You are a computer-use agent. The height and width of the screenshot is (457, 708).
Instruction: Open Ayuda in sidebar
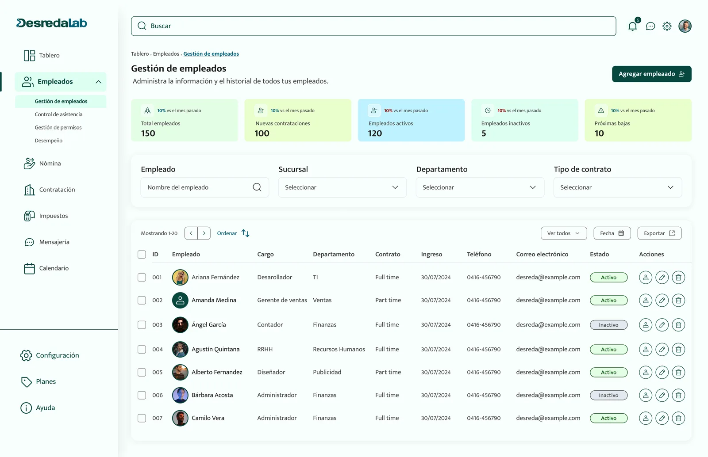tap(38, 408)
